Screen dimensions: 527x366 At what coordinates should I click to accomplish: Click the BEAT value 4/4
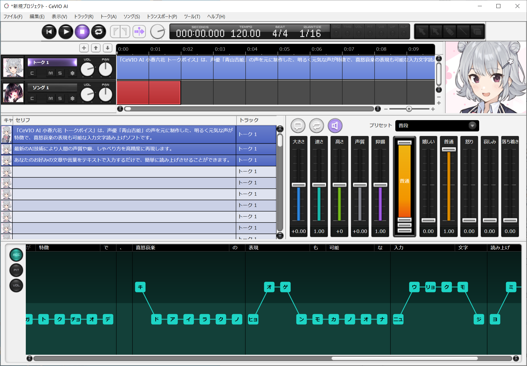(x=280, y=34)
